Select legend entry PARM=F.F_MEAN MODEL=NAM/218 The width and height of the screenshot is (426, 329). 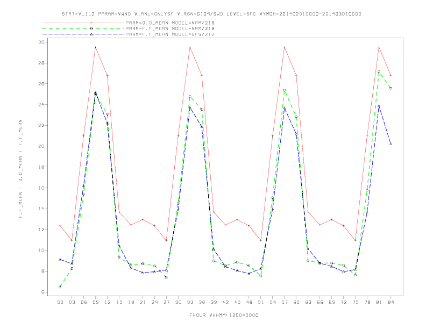pyautogui.click(x=170, y=28)
